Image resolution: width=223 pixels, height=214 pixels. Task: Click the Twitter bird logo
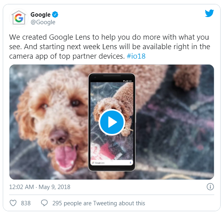(x=210, y=13)
